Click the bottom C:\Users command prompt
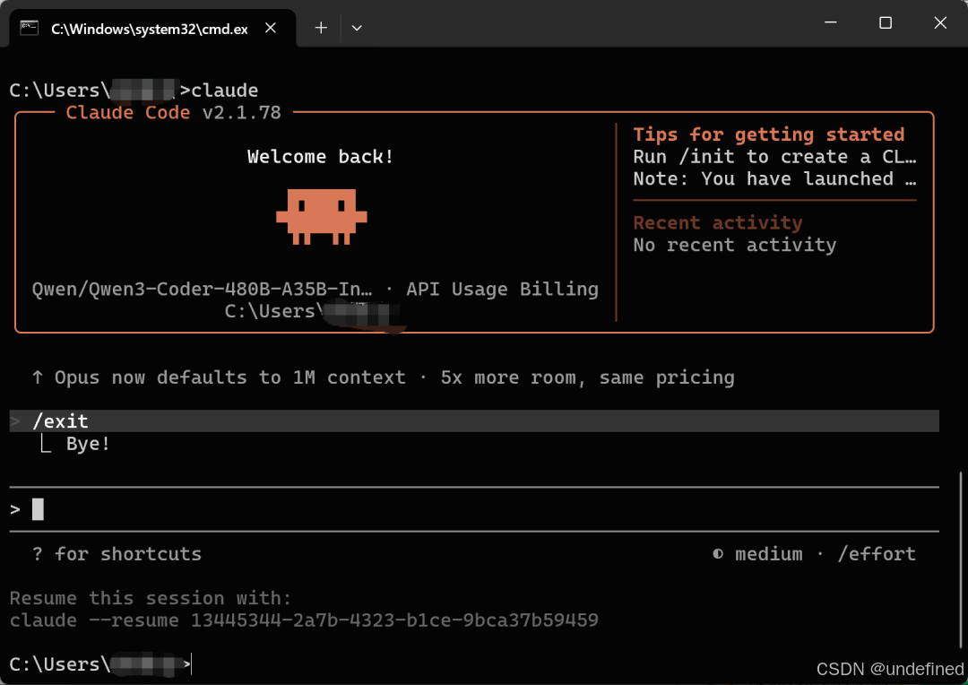 [100, 664]
